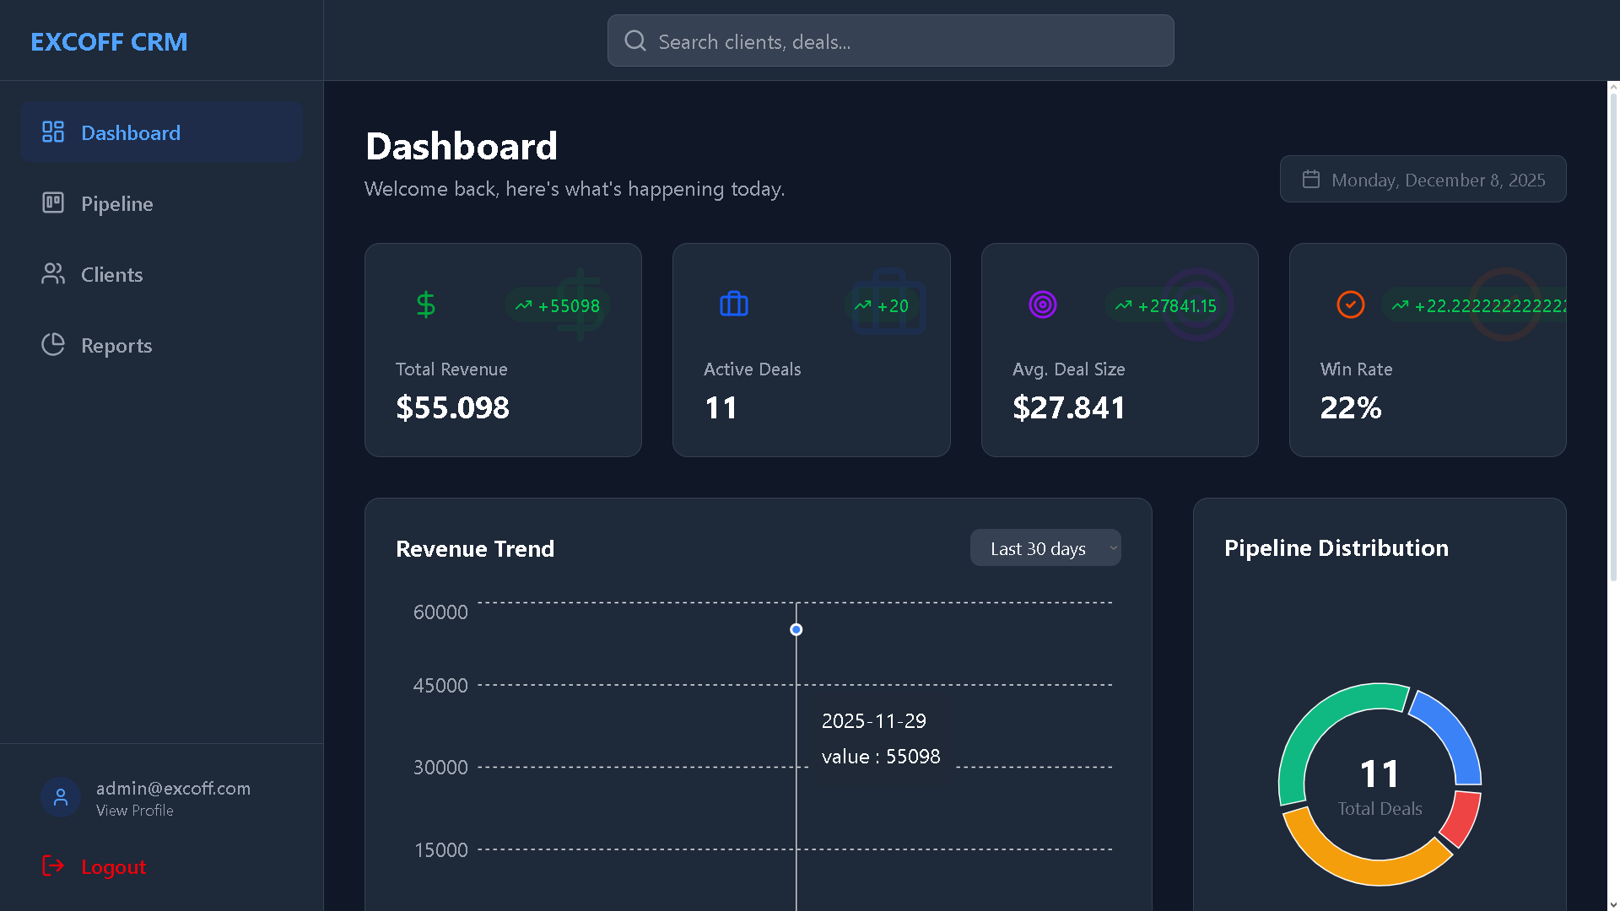The height and width of the screenshot is (911, 1620).
Task: Click the Reports pie chart icon
Action: [53, 344]
